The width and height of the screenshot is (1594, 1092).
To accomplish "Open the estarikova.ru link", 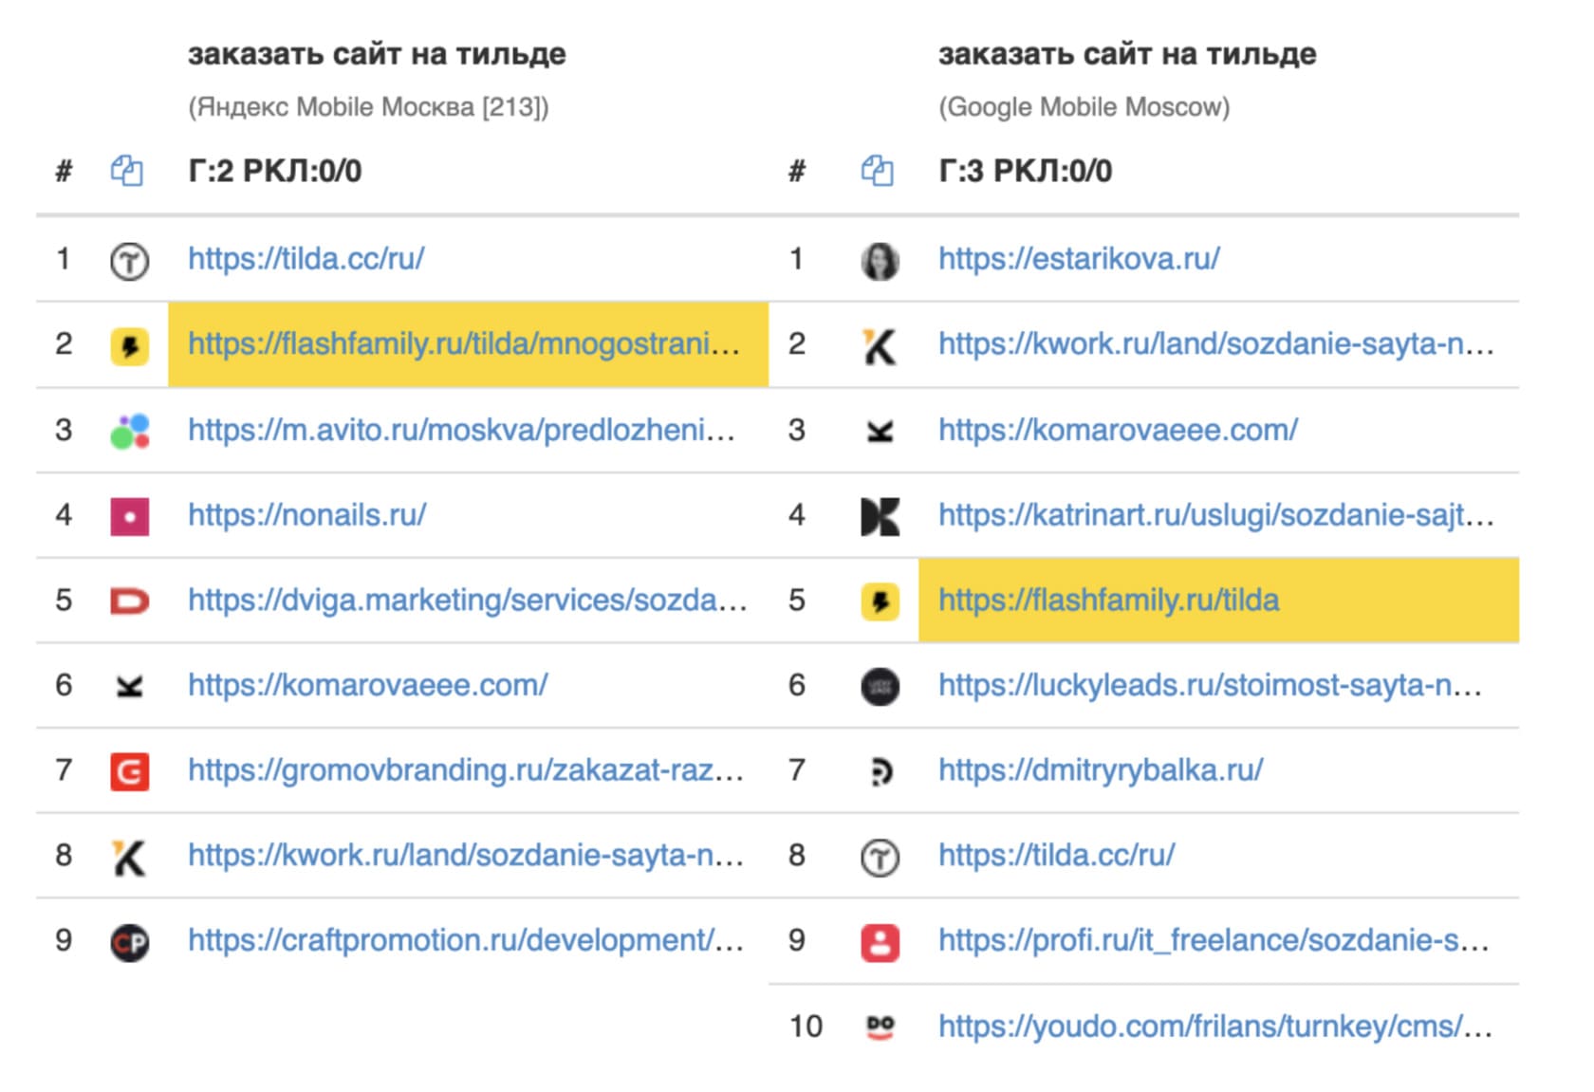I will coord(1079,259).
